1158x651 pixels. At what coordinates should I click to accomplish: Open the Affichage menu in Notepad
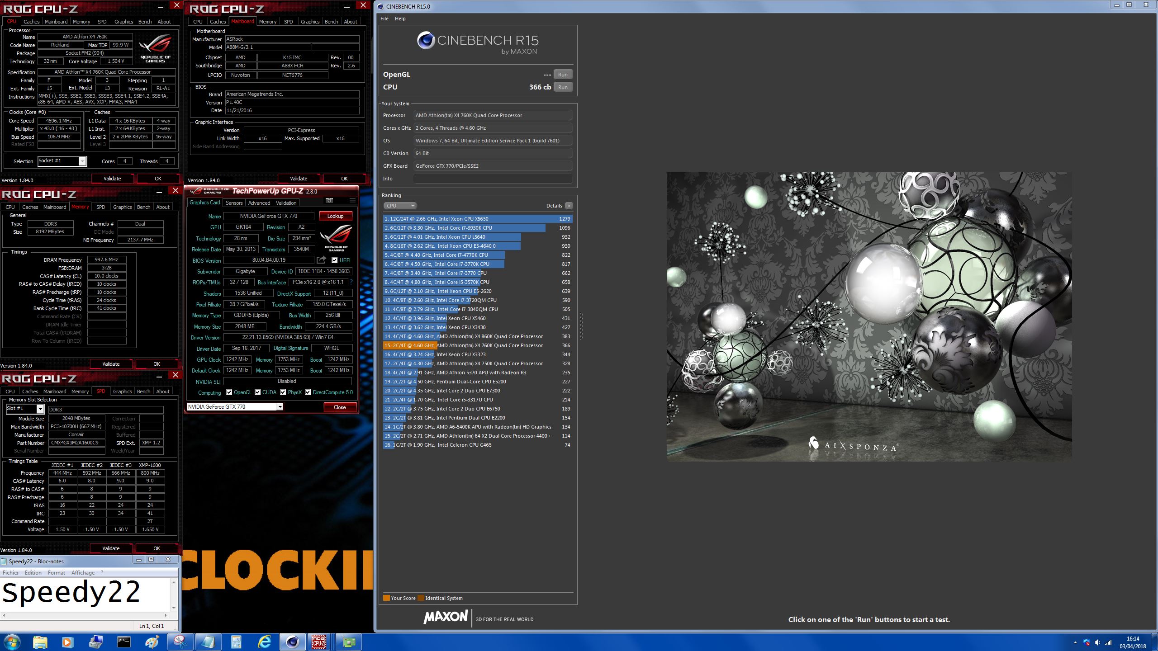[x=83, y=573]
